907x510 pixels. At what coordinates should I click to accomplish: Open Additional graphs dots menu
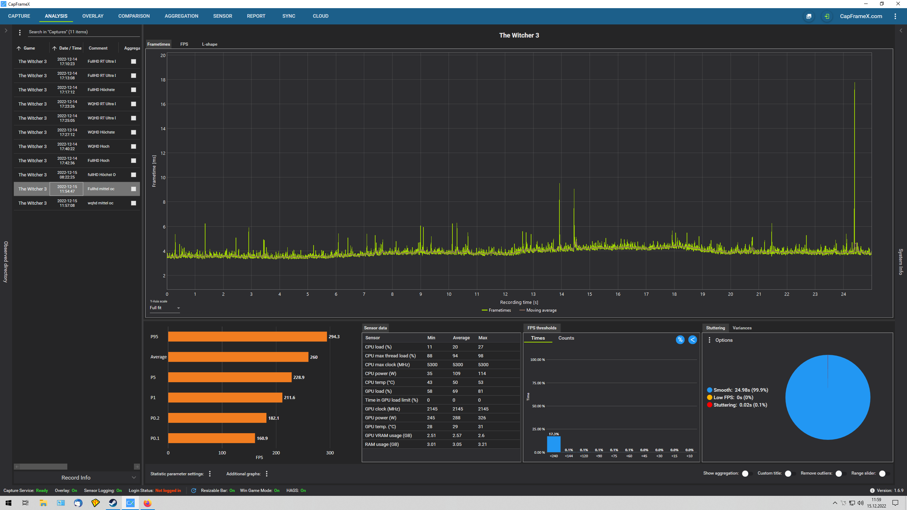266,474
